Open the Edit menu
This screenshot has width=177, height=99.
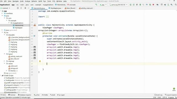5,1
